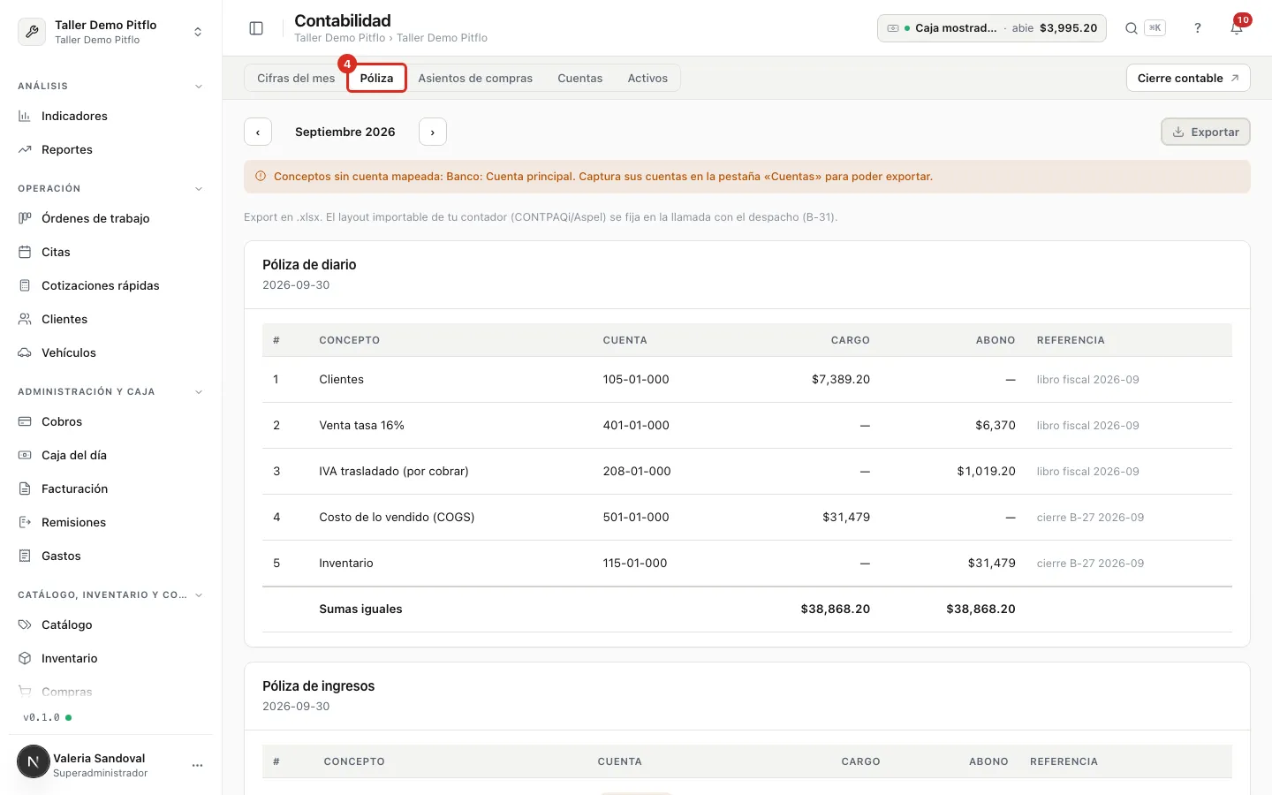Click the Inventario box icon
This screenshot has width=1272, height=795.
[25, 658]
